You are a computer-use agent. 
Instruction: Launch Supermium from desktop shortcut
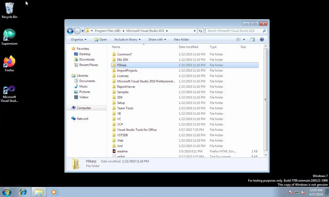10,37
